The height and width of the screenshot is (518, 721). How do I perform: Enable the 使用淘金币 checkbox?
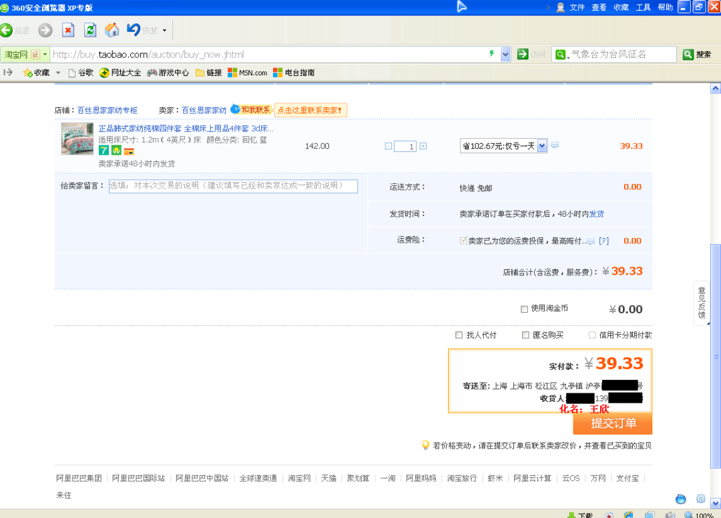(524, 309)
